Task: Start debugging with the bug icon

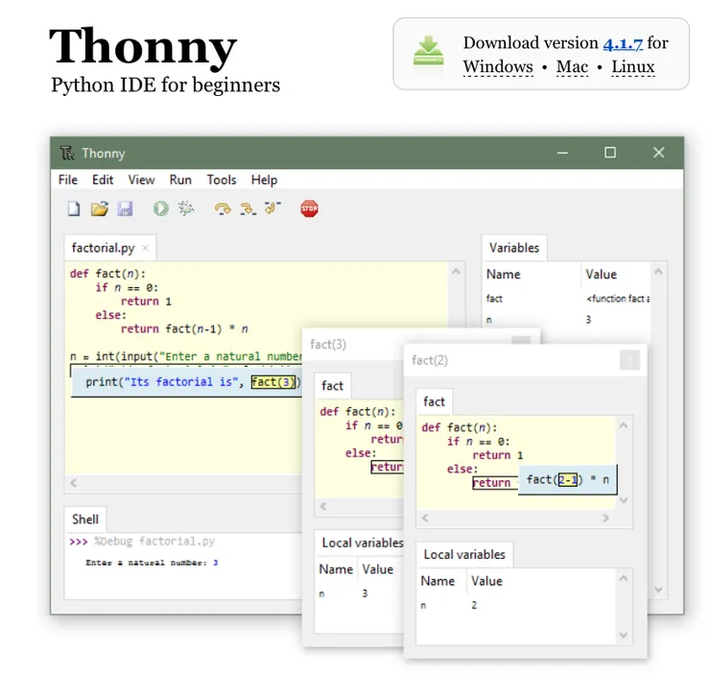Action: tap(185, 208)
